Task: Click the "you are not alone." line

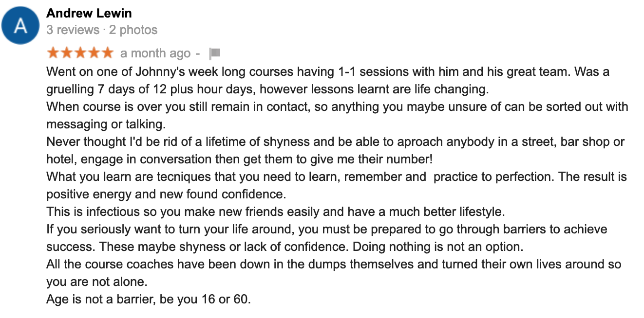Action: point(97,282)
